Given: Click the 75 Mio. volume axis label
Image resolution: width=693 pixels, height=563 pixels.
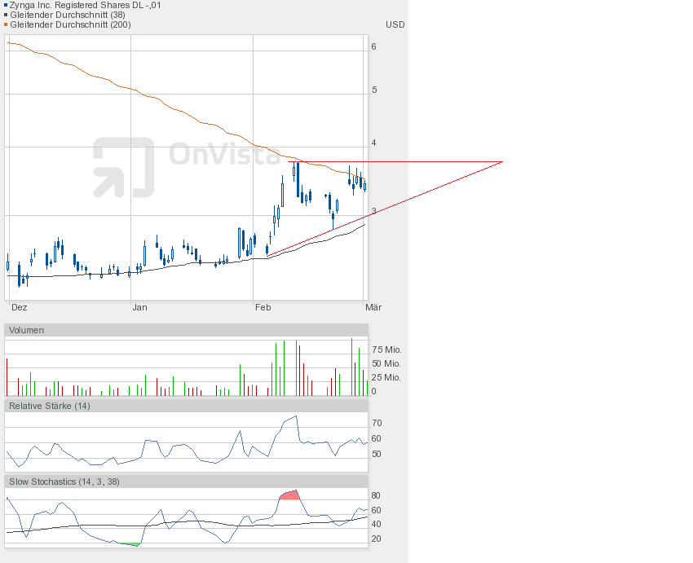Looking at the screenshot, I should tap(386, 350).
